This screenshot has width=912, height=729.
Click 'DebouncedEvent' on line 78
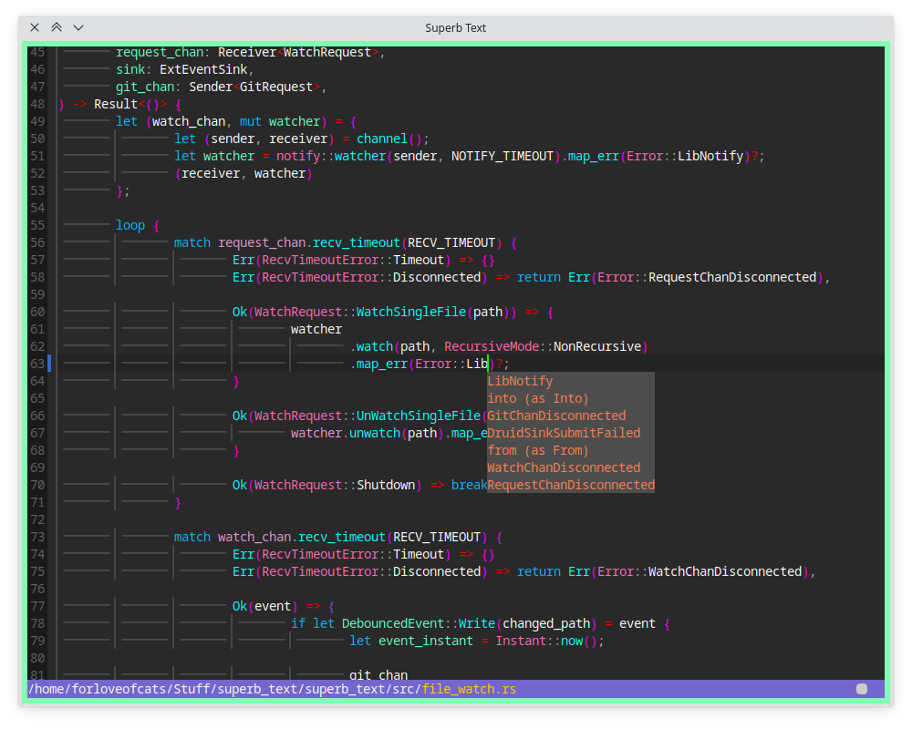point(393,624)
